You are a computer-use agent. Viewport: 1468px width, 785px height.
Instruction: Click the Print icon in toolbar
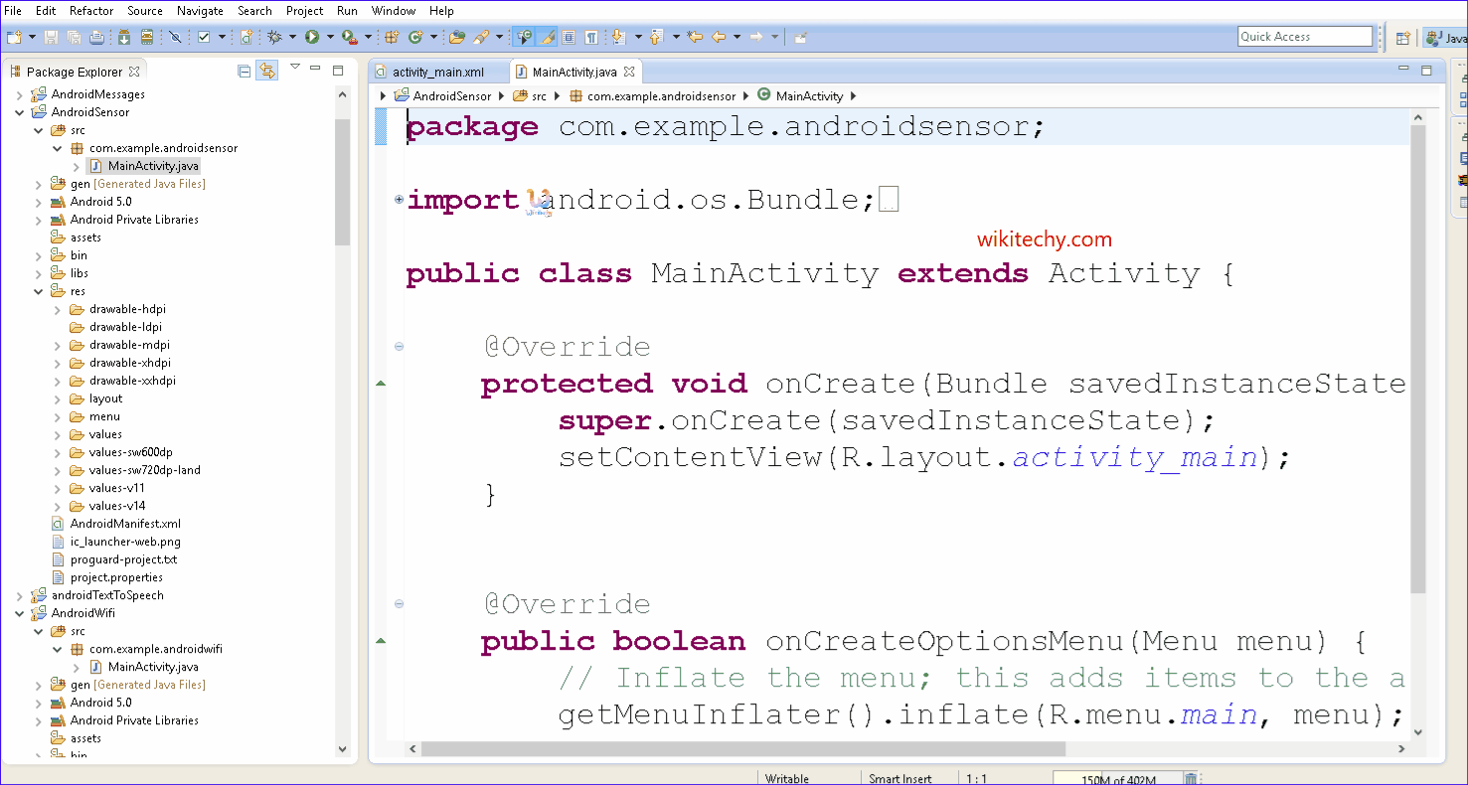(96, 37)
